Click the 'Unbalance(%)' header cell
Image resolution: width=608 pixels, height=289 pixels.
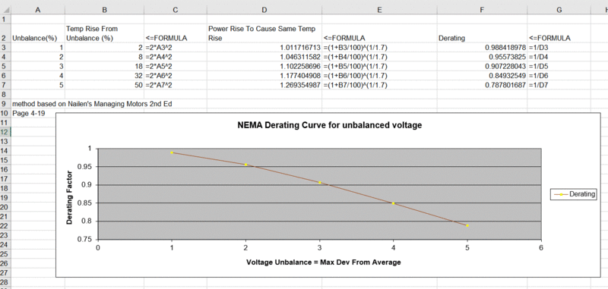point(38,33)
